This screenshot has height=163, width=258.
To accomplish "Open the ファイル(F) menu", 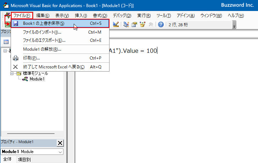I will (22, 16).
